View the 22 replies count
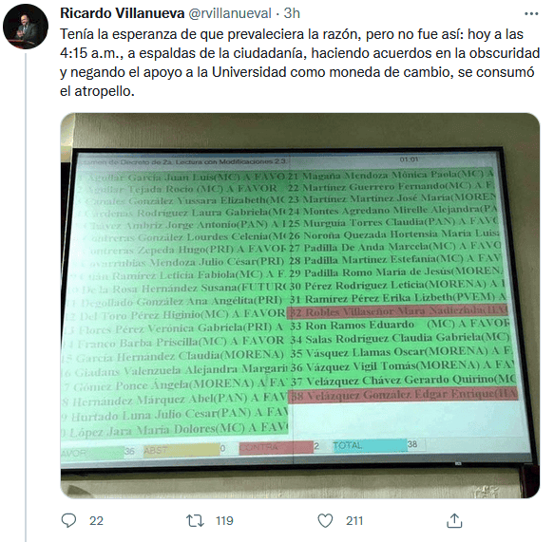The image size is (554, 542). pyautogui.click(x=96, y=521)
